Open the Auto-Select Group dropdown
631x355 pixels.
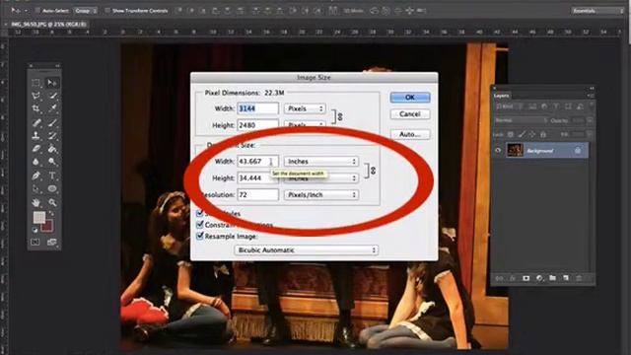pos(86,11)
